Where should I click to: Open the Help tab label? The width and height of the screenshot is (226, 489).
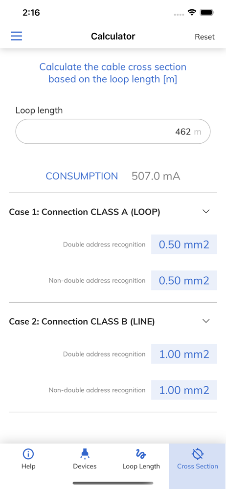tap(28, 466)
